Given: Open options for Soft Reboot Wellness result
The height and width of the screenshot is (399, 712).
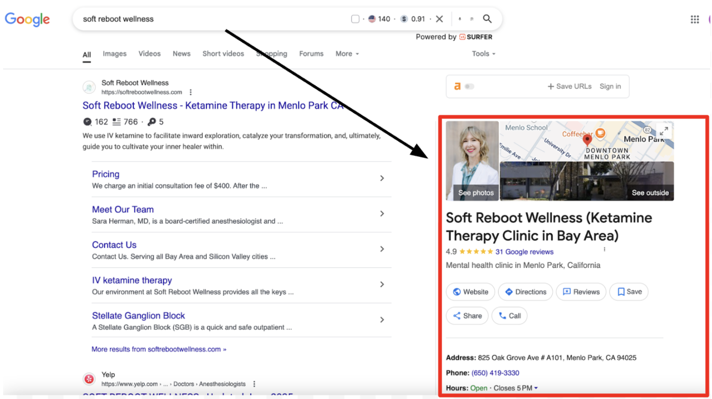Looking at the screenshot, I should tap(191, 92).
